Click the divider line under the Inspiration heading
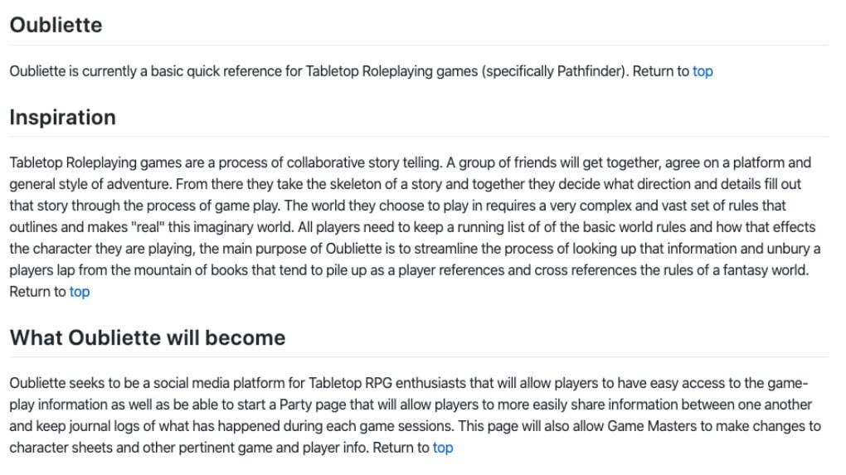846x475 pixels. click(x=419, y=137)
